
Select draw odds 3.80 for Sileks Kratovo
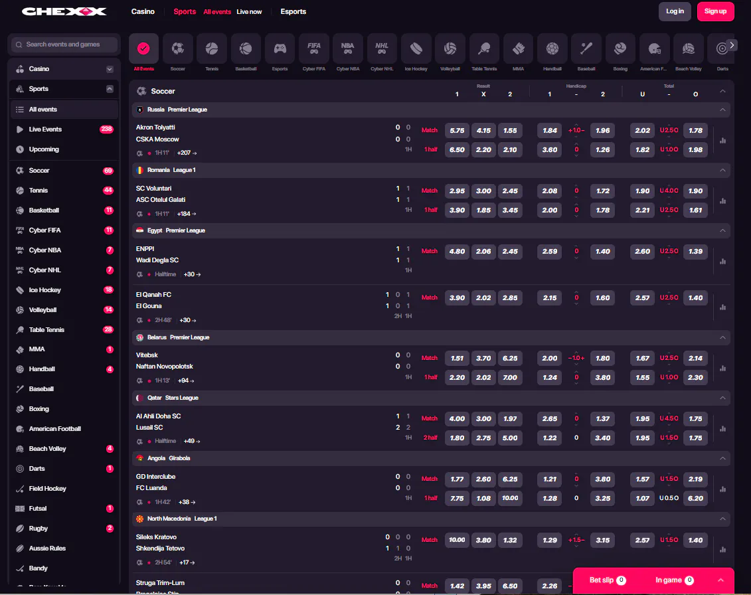[x=483, y=540]
